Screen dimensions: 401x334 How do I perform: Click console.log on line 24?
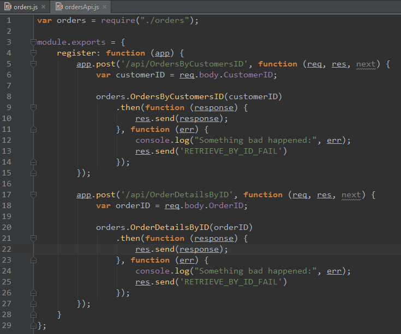[162, 271]
